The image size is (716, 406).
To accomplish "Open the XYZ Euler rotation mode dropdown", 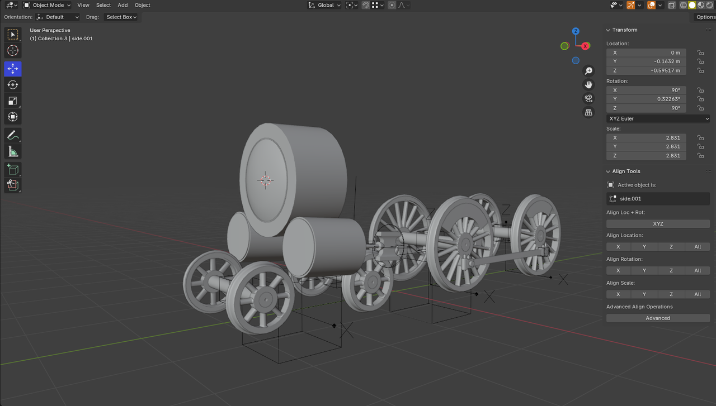I will tap(658, 118).
